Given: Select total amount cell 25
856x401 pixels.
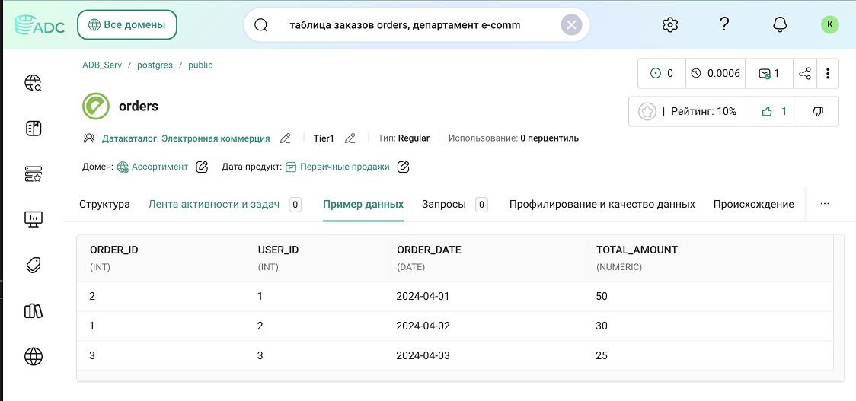Looking at the screenshot, I should (602, 355).
